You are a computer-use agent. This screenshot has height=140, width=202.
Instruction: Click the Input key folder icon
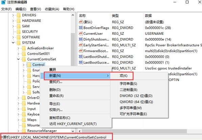click(24, 109)
